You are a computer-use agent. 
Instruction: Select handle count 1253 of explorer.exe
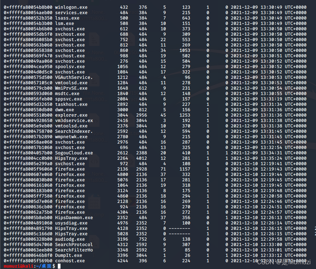(x=185, y=115)
